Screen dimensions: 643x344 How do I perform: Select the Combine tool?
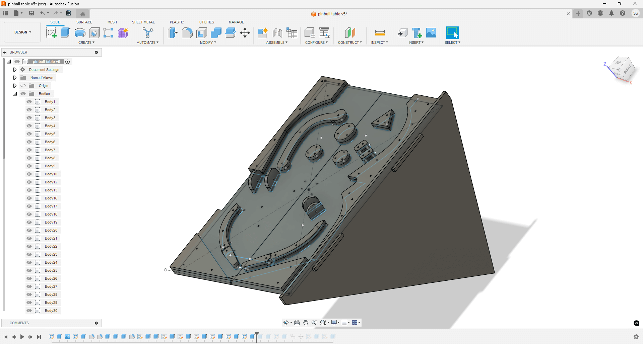(x=216, y=33)
